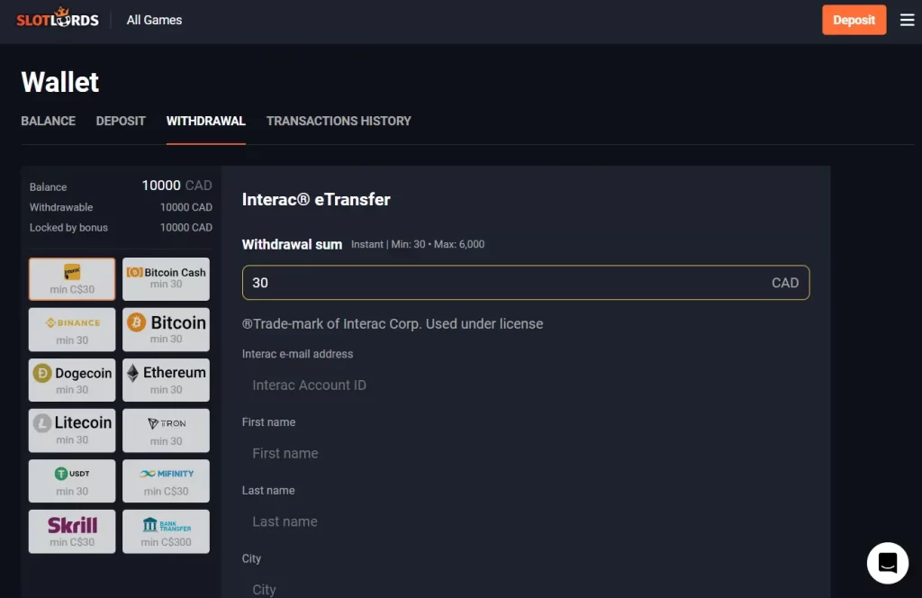The image size is (922, 598).
Task: Click the City input field
Action: [x=526, y=589]
